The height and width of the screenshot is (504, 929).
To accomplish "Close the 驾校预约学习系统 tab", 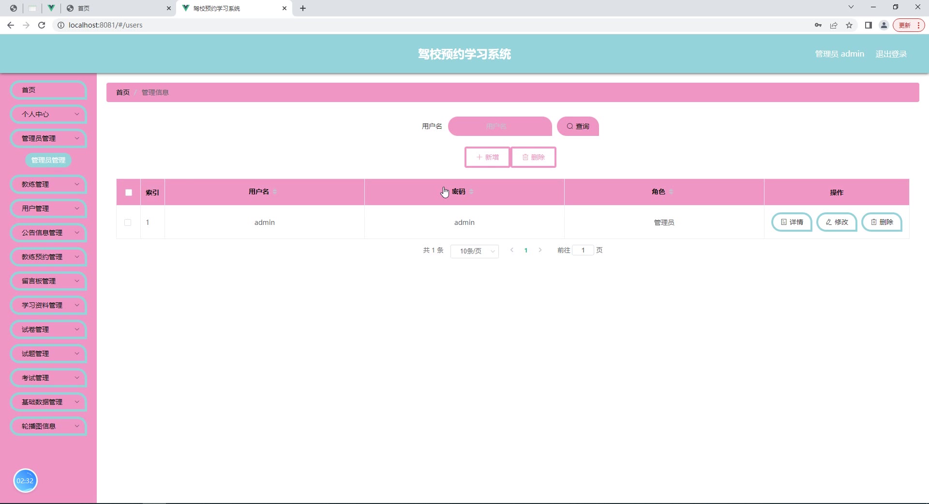I will pyautogui.click(x=285, y=8).
